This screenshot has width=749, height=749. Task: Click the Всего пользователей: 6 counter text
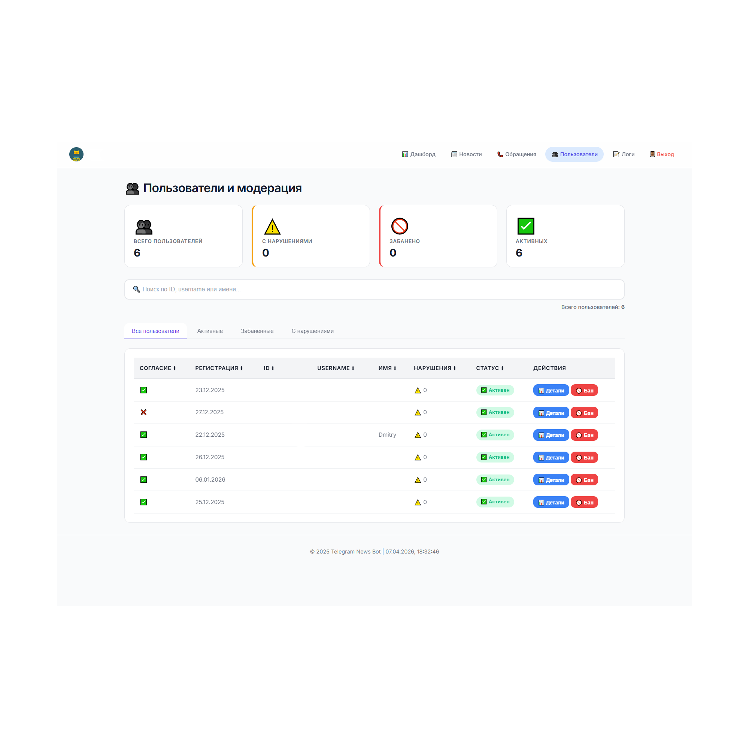point(593,307)
